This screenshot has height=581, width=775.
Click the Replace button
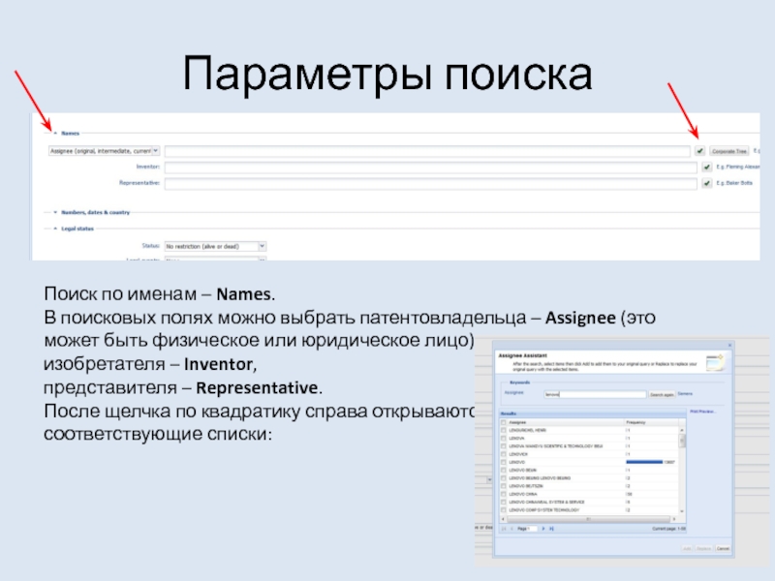703,548
